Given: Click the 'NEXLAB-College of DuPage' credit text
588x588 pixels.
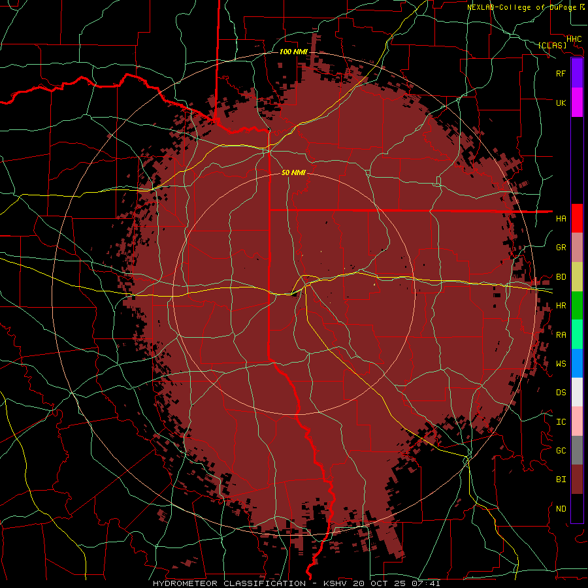Looking at the screenshot, I should coord(521,7).
